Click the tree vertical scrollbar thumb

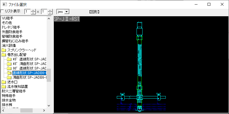point(49,75)
